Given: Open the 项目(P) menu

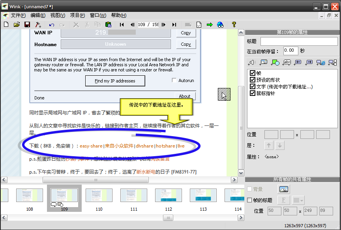Looking at the screenshot, I should click(77, 15).
